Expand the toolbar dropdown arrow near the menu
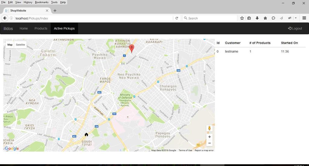 point(296,18)
